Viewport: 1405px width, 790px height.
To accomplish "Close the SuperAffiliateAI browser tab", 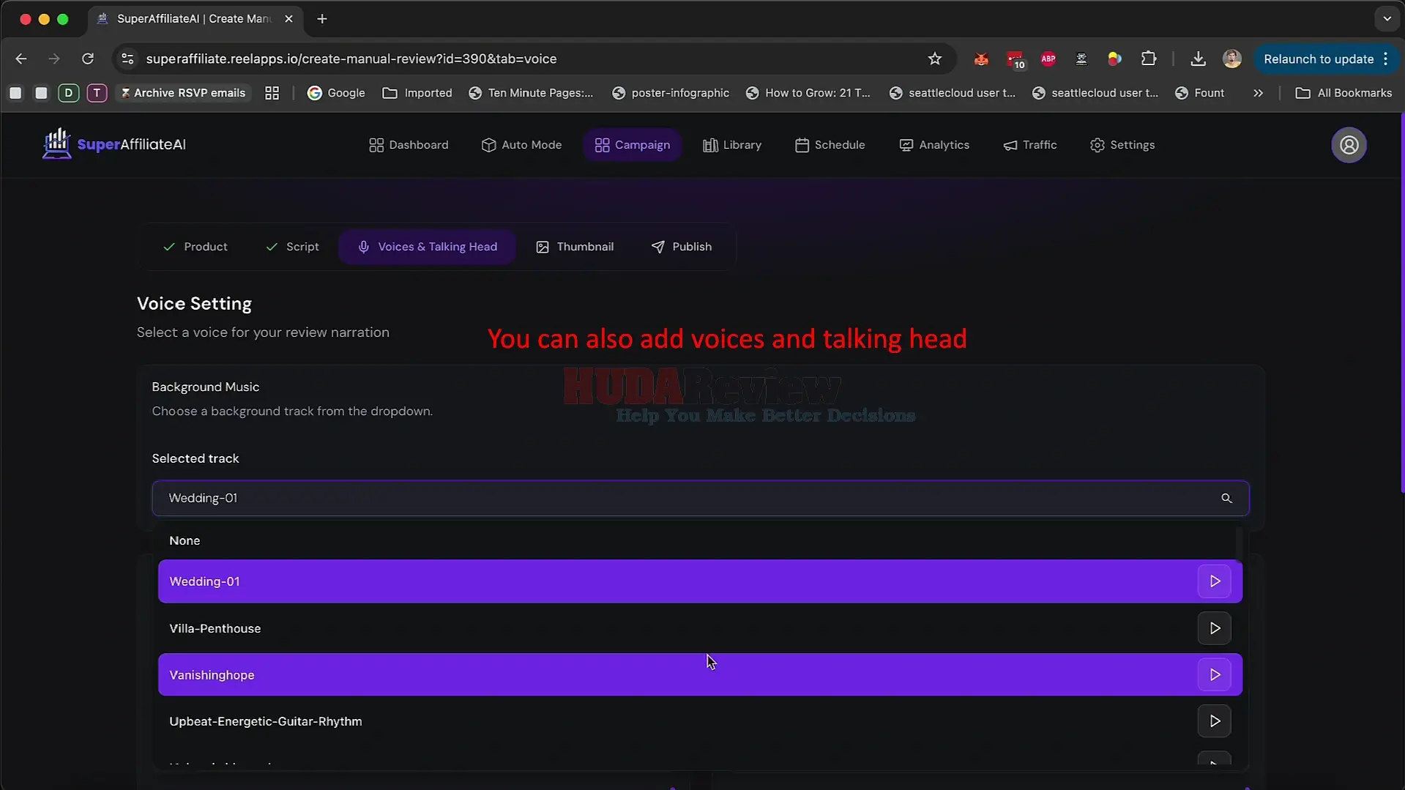I will [x=288, y=19].
